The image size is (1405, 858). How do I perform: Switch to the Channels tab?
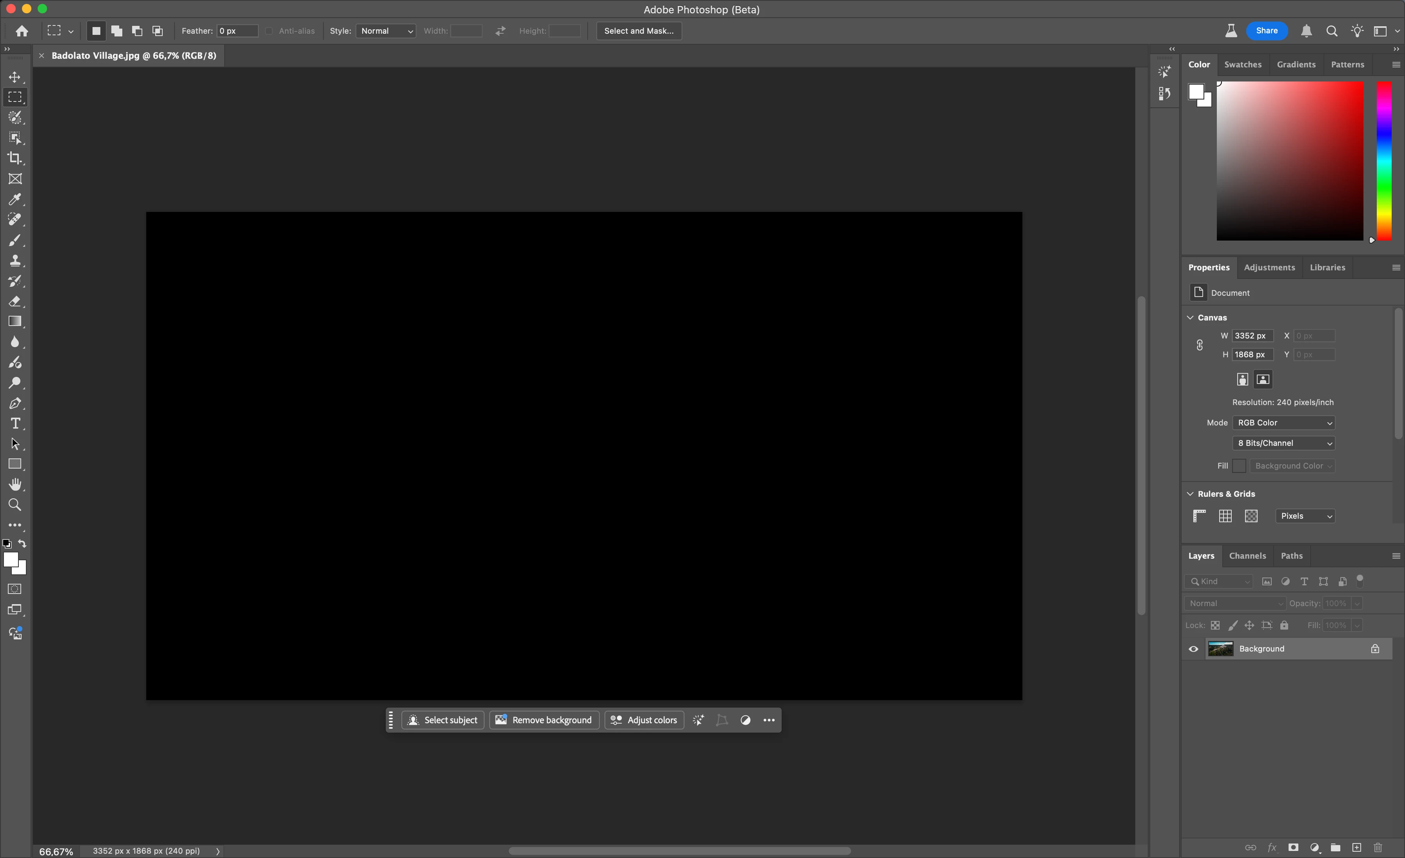coord(1247,556)
